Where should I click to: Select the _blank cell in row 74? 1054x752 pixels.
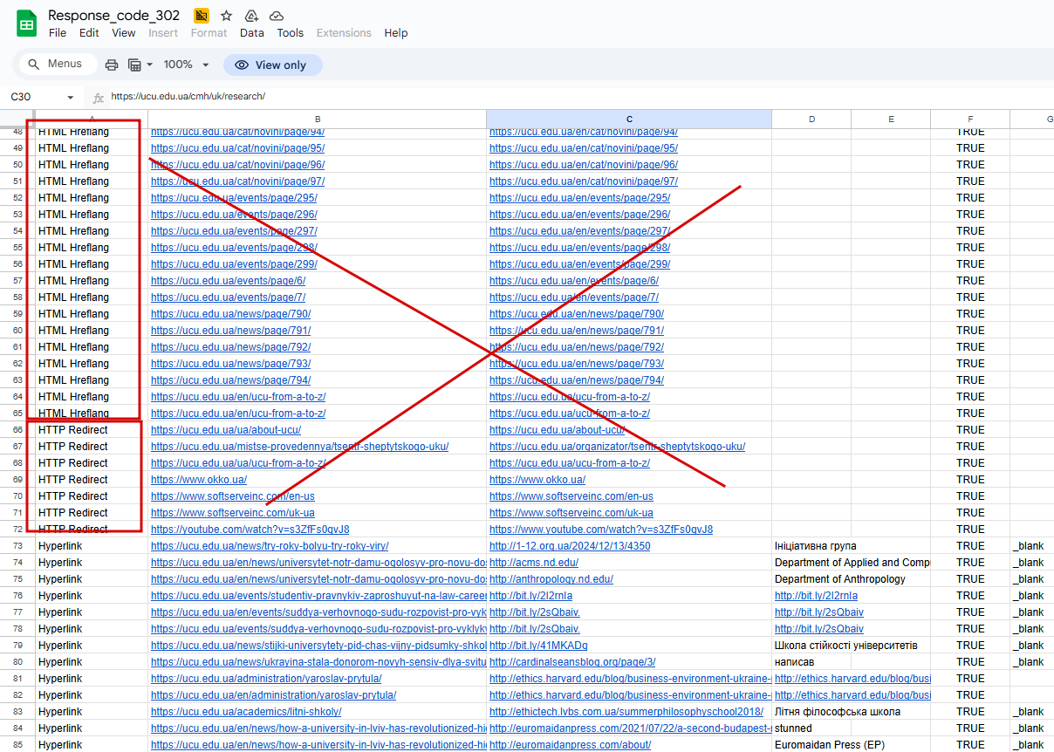(1031, 563)
